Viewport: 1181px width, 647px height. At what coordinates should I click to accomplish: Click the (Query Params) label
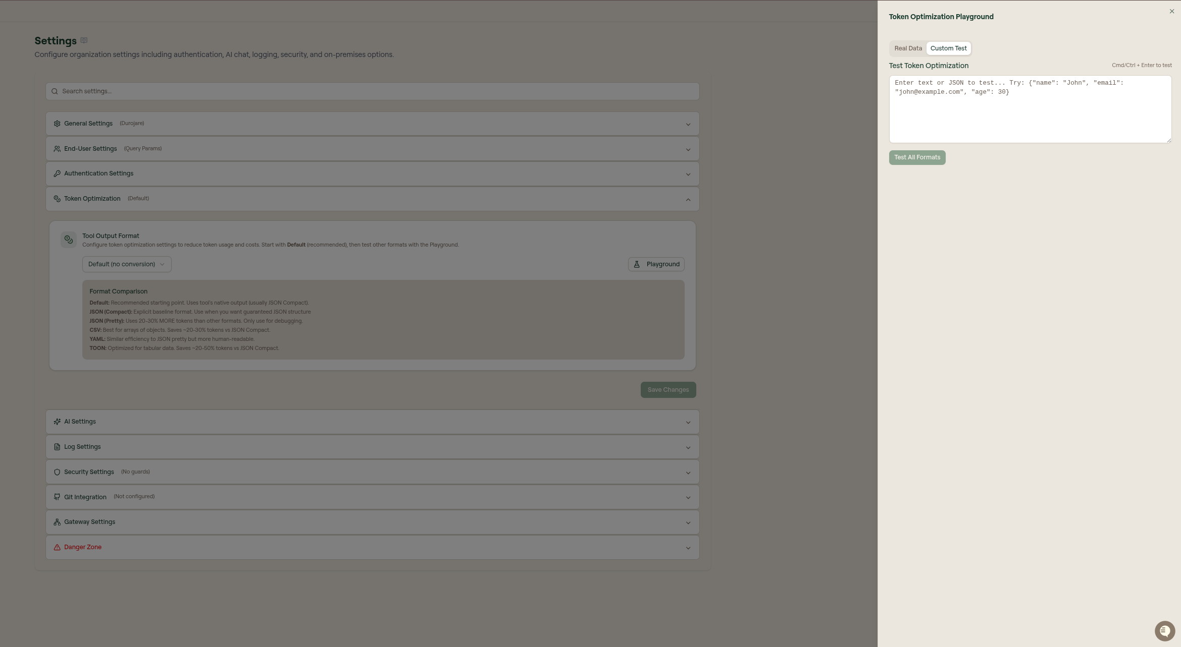143,148
